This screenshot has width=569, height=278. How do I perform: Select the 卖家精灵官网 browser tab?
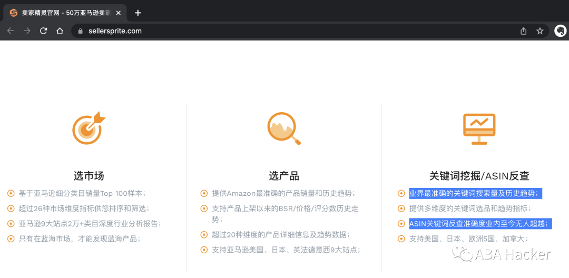pos(65,13)
